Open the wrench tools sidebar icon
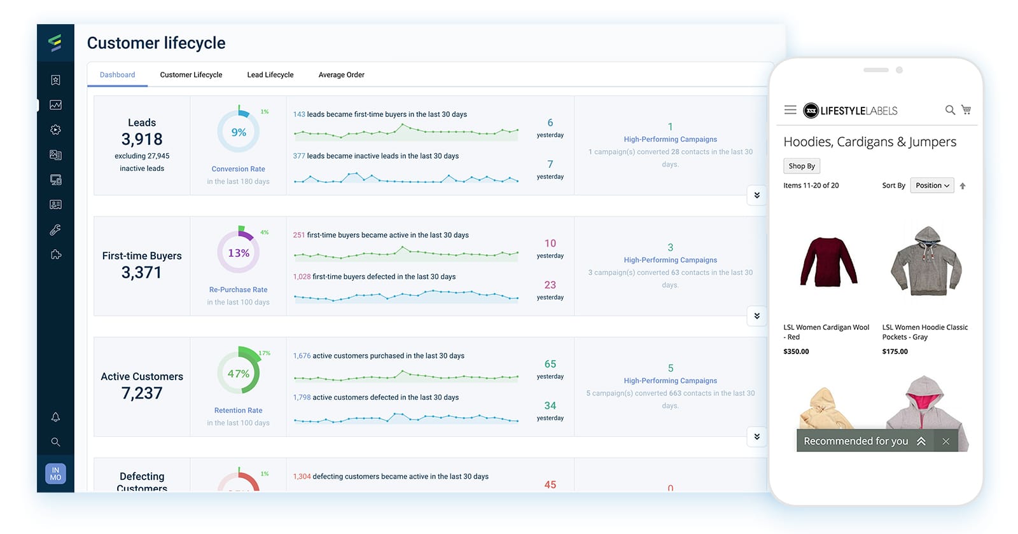This screenshot has width=1018, height=534. (x=55, y=229)
